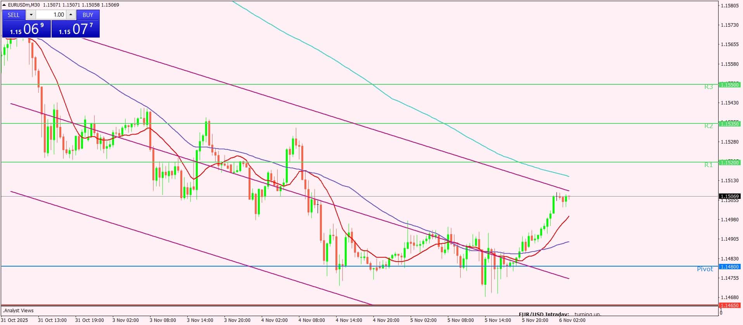
Task: Click the green 1.15350 price tag
Action: 729,124
